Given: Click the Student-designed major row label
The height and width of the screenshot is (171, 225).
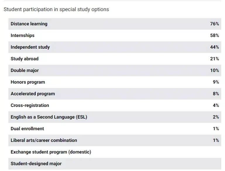Looking at the screenshot, I should (36, 164).
